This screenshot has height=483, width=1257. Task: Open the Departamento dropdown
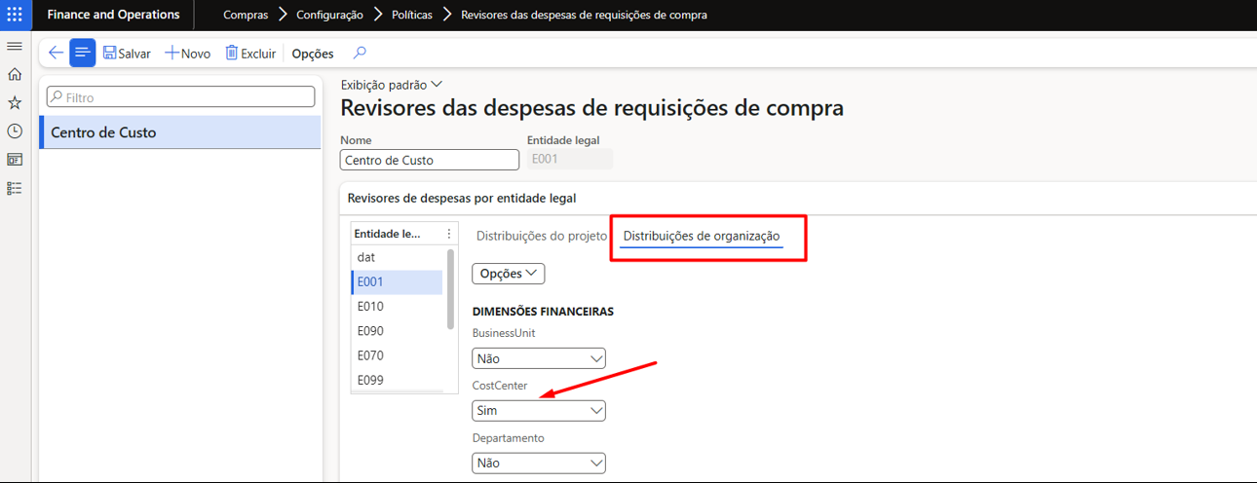click(x=539, y=463)
